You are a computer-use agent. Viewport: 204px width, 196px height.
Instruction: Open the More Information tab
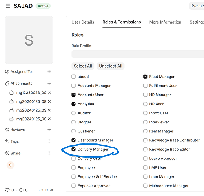(x=165, y=22)
